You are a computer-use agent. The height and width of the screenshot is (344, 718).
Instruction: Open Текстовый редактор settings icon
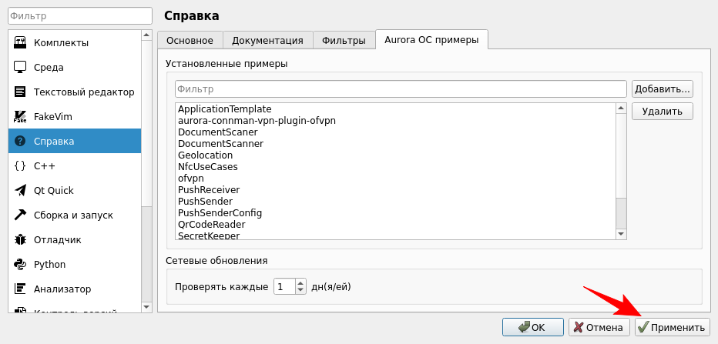[x=21, y=92]
